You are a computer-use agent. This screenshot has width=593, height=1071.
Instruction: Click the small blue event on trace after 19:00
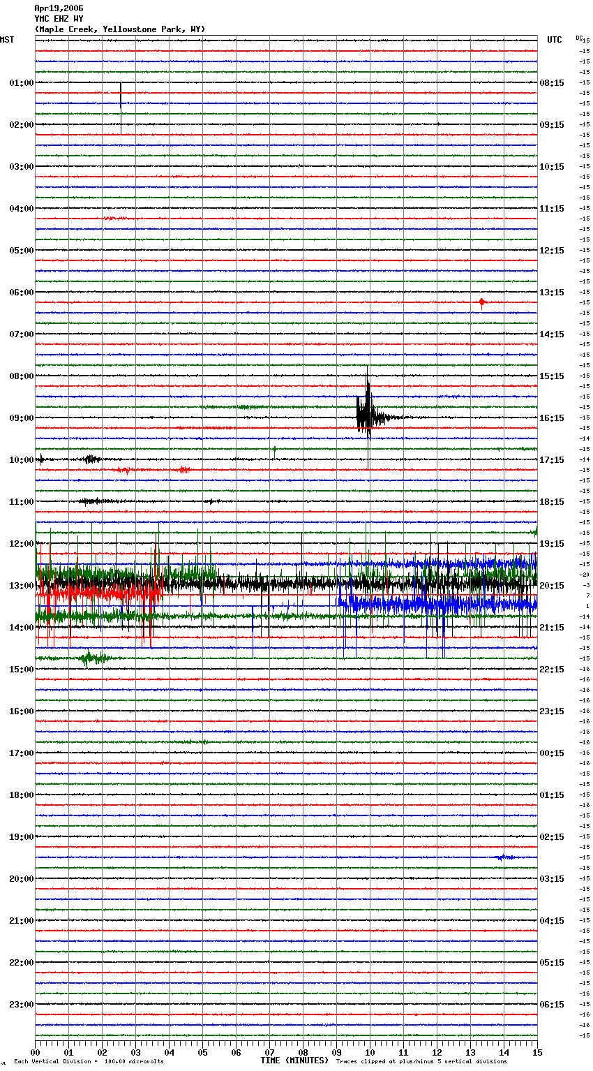(x=505, y=857)
